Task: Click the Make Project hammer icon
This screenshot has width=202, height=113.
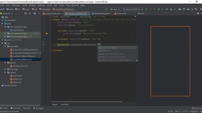Action: click(106, 9)
